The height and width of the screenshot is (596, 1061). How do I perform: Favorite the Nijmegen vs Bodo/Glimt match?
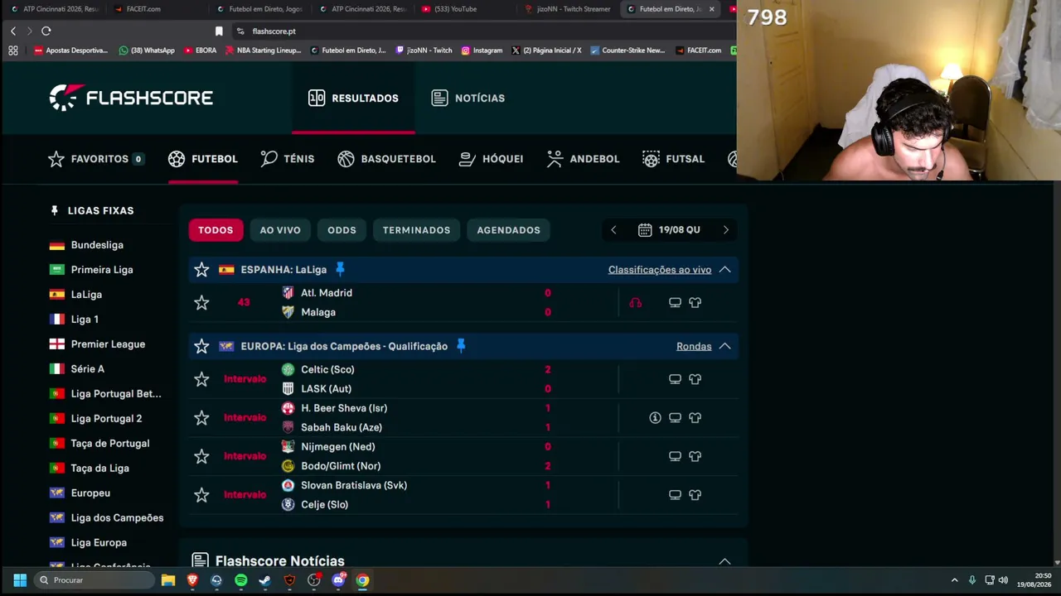[x=201, y=456]
